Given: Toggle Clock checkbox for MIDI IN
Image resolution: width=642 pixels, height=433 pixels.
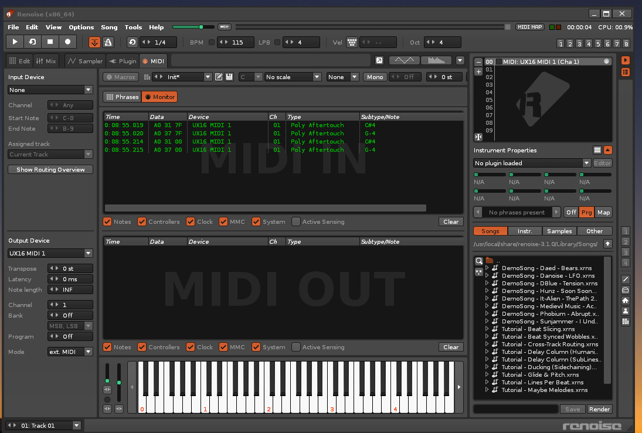Looking at the screenshot, I should [x=191, y=221].
